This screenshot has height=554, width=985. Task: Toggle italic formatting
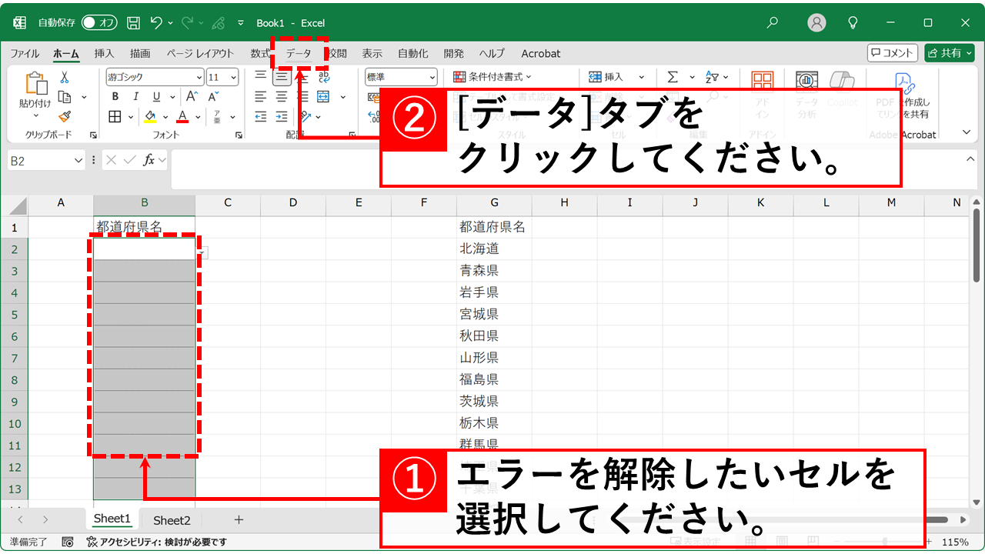point(135,97)
